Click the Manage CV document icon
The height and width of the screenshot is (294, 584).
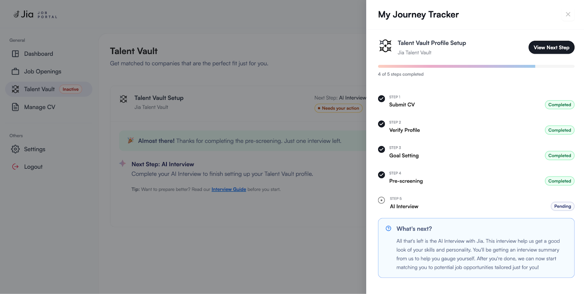tap(15, 107)
